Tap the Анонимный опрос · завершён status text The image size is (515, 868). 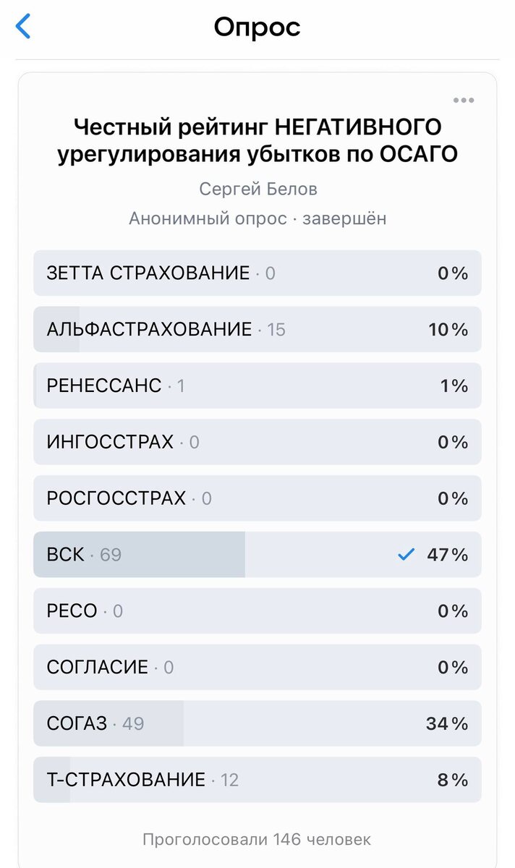tap(257, 218)
